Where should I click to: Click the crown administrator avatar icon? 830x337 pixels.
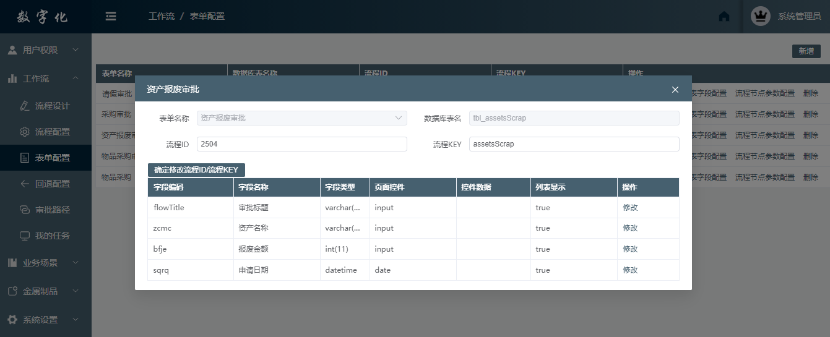click(760, 16)
